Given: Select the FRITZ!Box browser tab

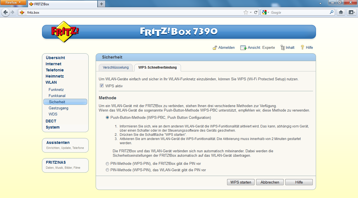Looking at the screenshot, I should click(62, 4).
